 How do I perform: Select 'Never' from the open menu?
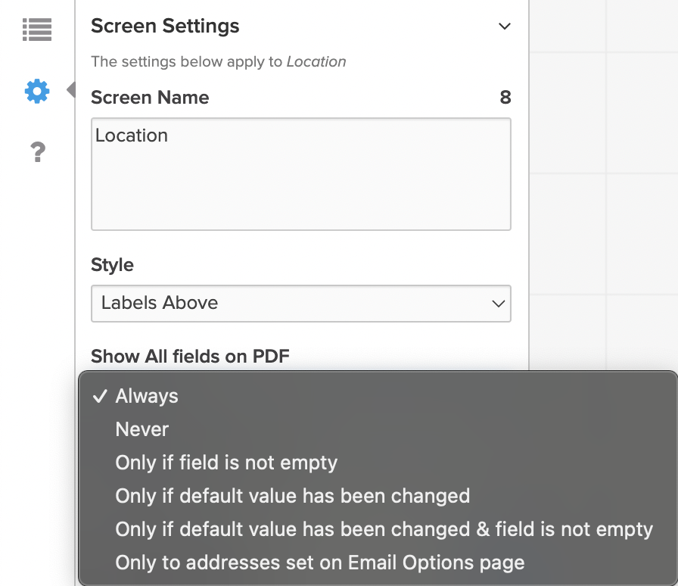(x=142, y=429)
